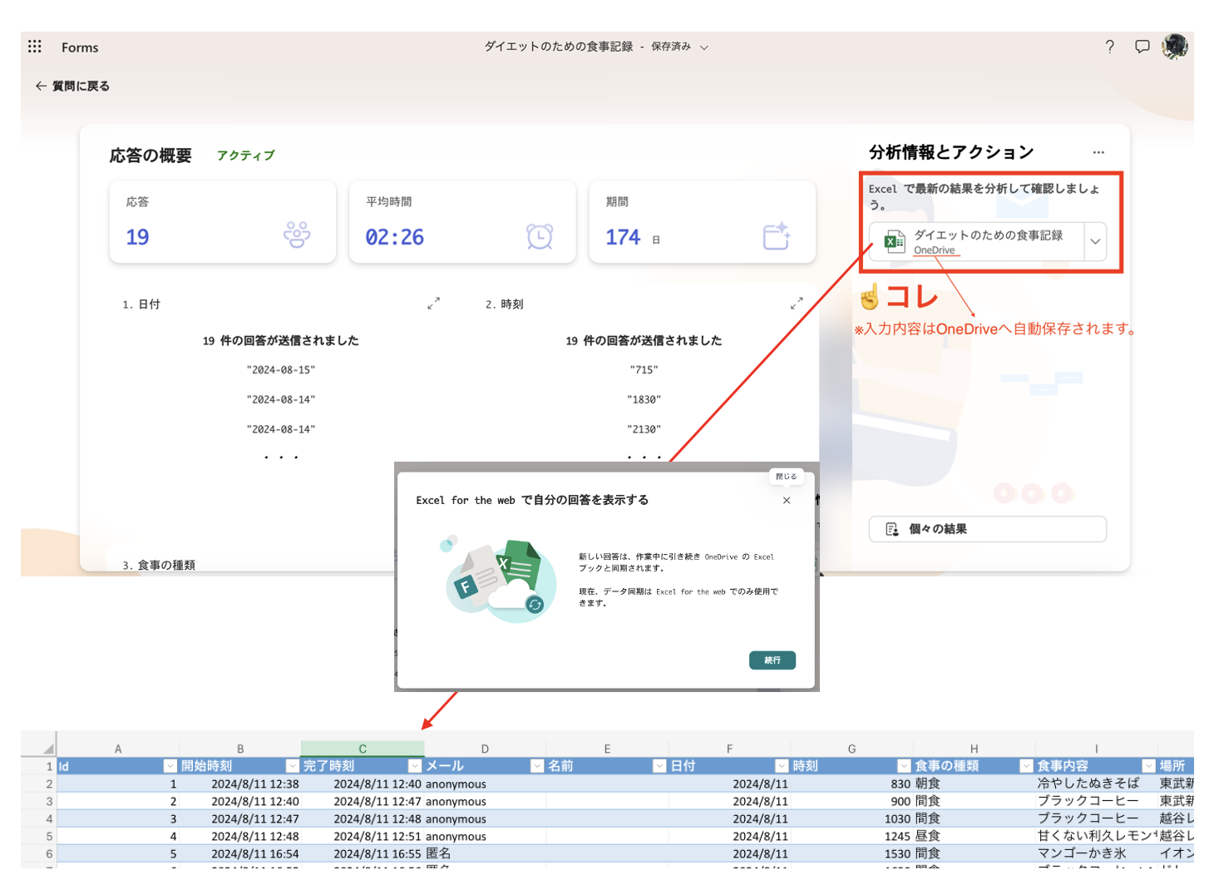The height and width of the screenshot is (890, 1219).
Task: Open filter dropdown for 食事内容 column
Action: click(x=1148, y=766)
